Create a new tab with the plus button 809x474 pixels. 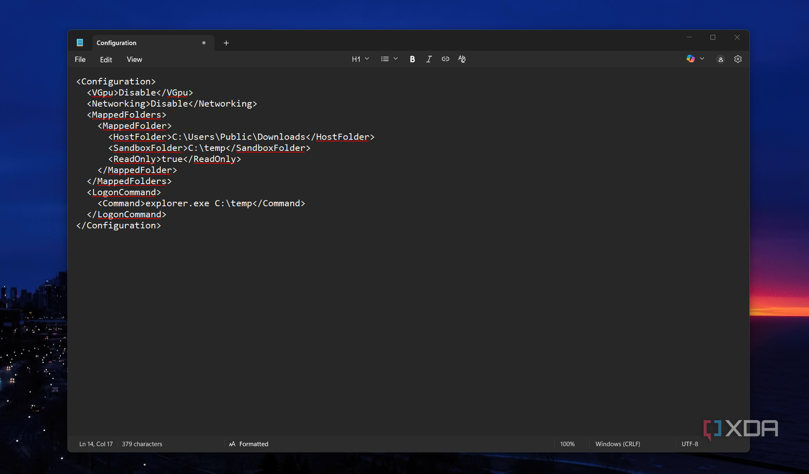226,43
